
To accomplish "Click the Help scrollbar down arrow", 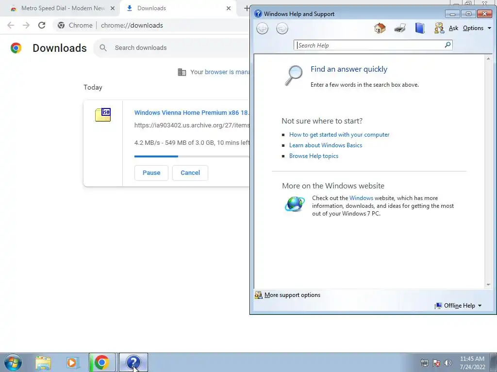I will click(488, 285).
